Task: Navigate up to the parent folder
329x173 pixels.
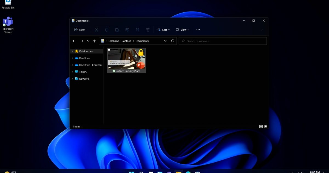Action: tap(94, 41)
